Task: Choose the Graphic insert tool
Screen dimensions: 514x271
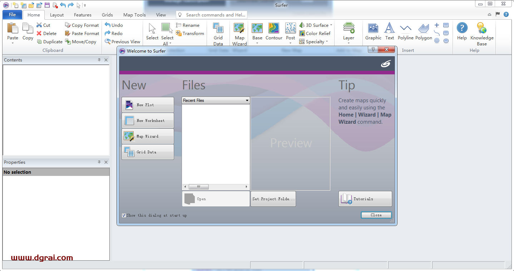Action: click(x=373, y=31)
